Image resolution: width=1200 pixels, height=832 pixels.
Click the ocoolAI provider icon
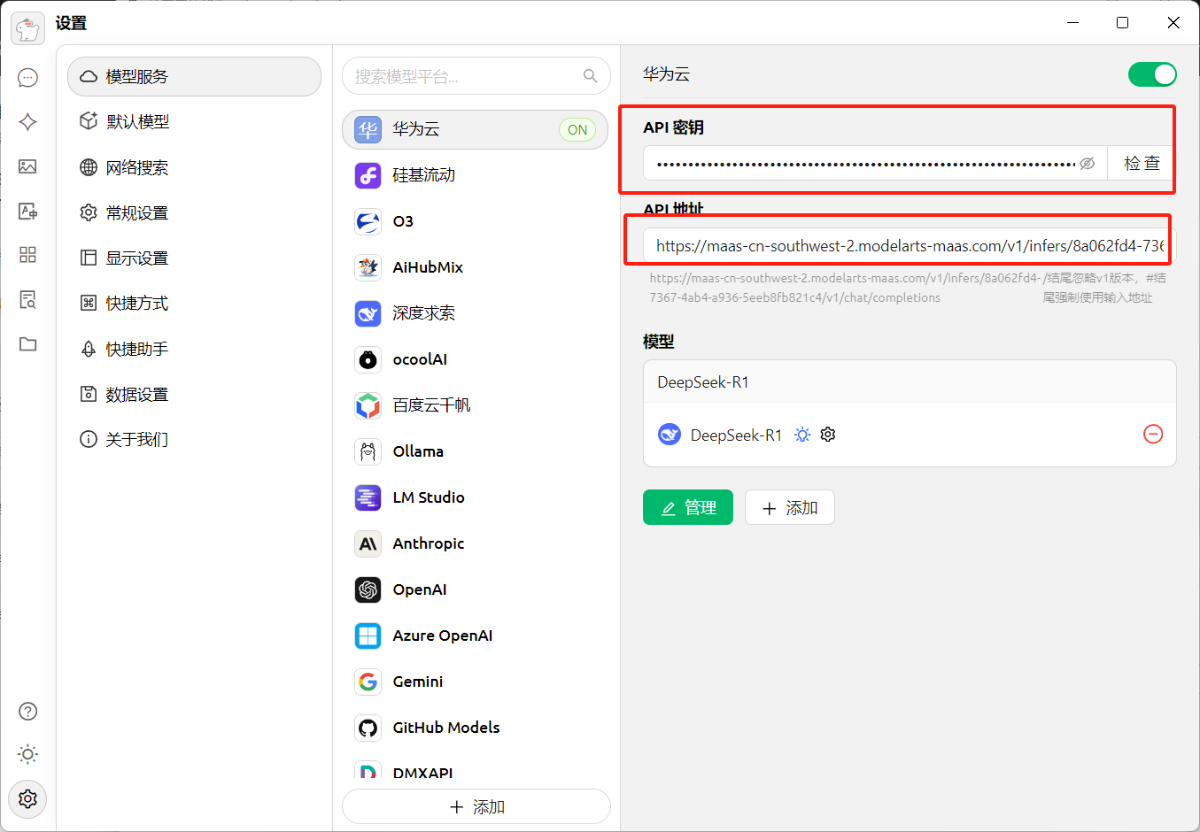pos(368,359)
